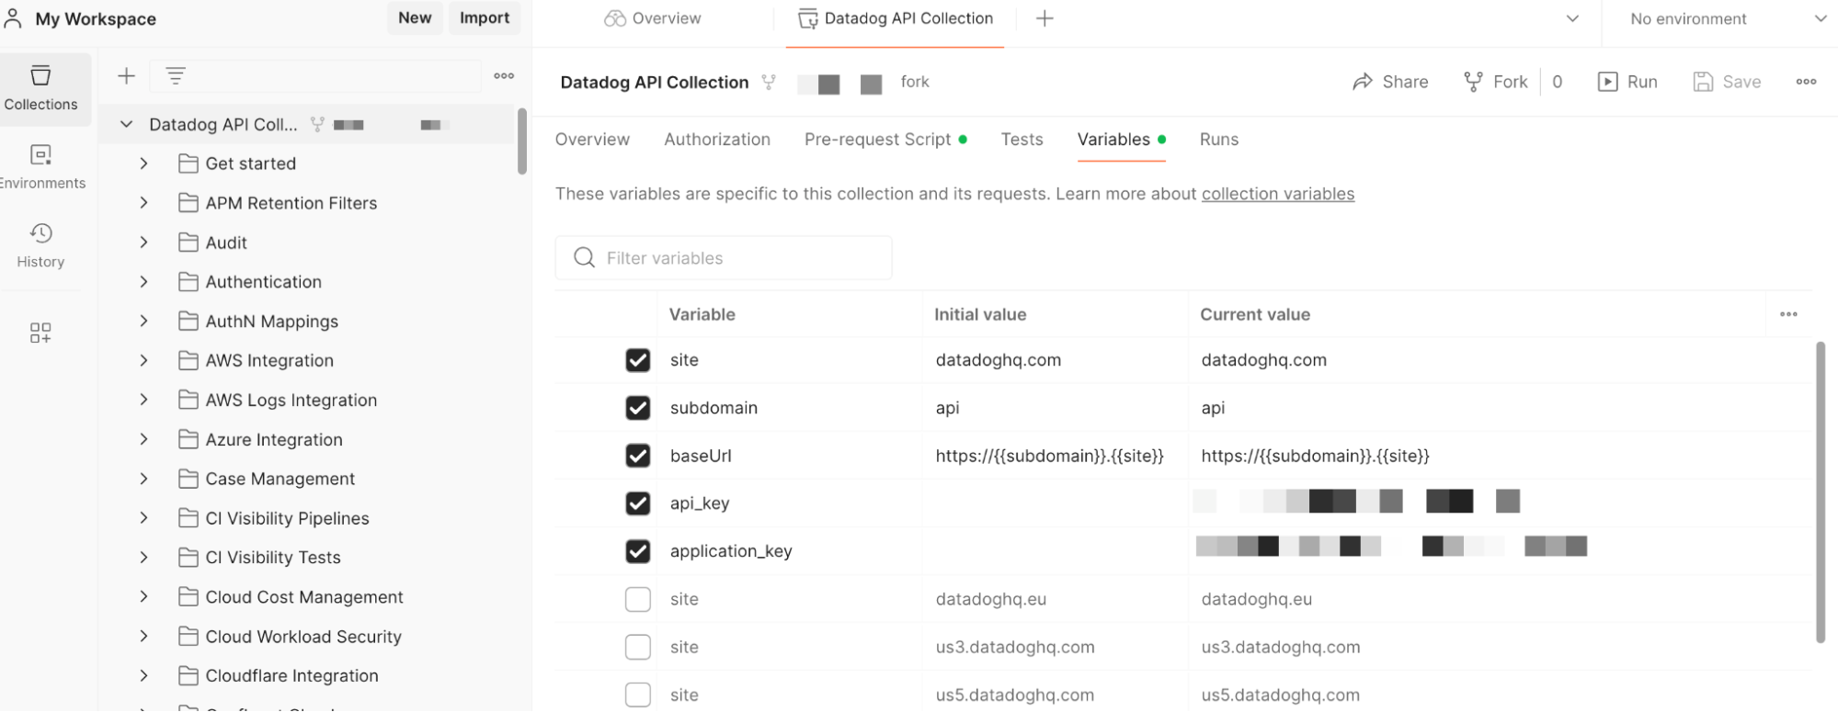
Task: Enable the us3.datadoghq.com site variable checkbox
Action: click(x=637, y=647)
